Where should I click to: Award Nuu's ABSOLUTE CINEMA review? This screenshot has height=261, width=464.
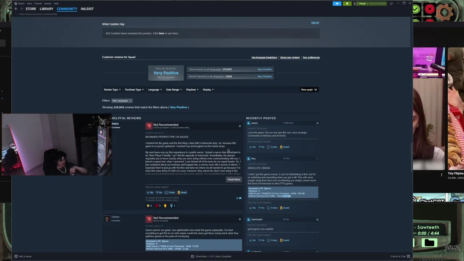[x=284, y=208]
